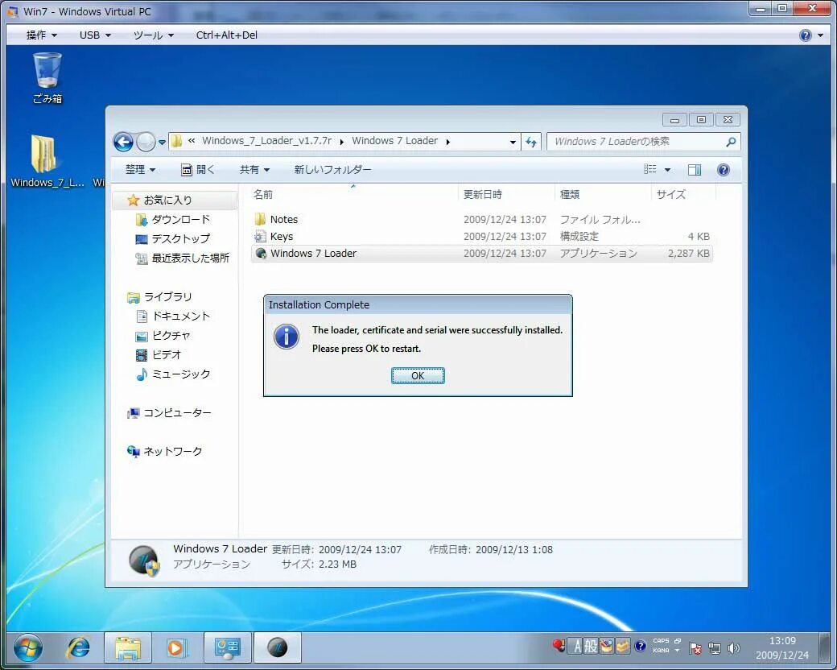Click the Show desktop button
Screen dimensions: 837x670
tap(825, 647)
